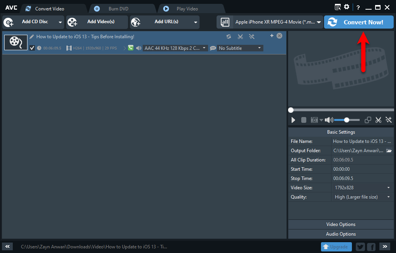Expand the Video Options section

(x=341, y=224)
